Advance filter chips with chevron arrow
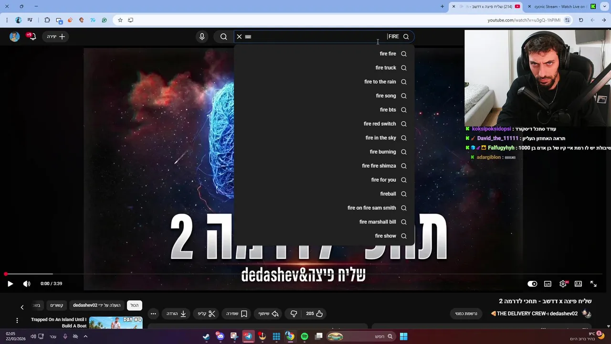 click(22, 307)
